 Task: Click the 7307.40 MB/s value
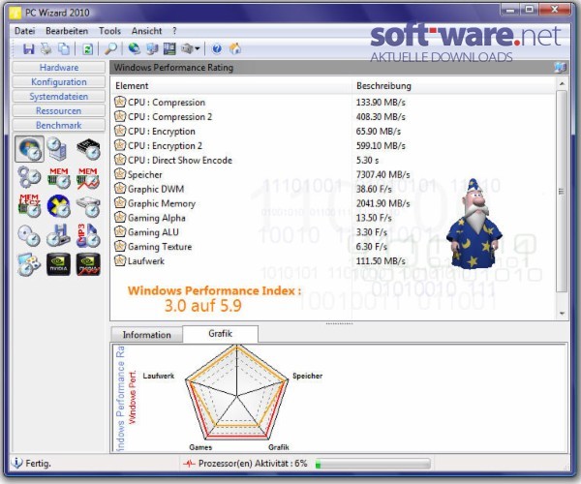click(x=383, y=174)
